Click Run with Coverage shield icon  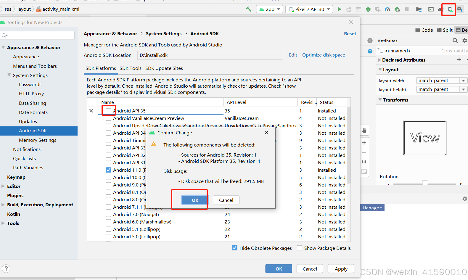[378, 9]
